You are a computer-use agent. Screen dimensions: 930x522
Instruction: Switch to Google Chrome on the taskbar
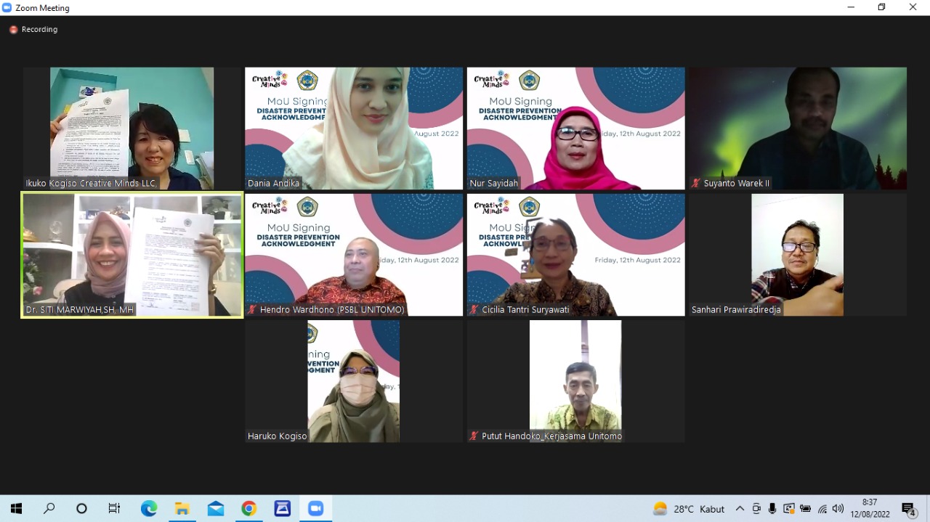tap(249, 509)
